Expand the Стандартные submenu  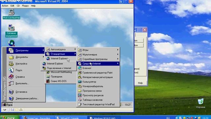pyautogui.click(x=61, y=54)
